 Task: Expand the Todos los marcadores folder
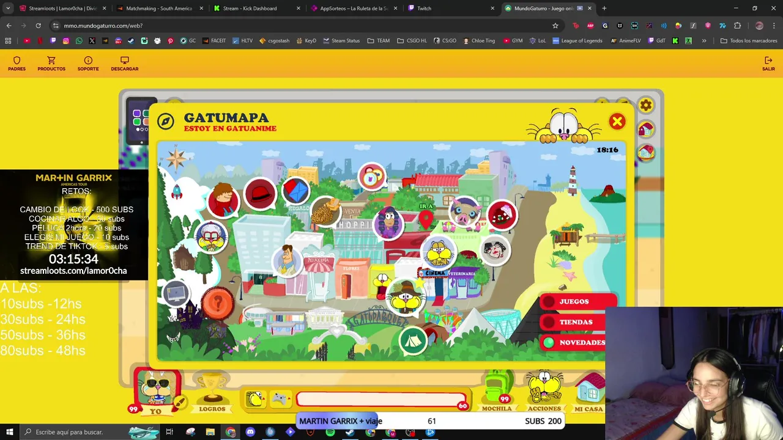[749, 41]
